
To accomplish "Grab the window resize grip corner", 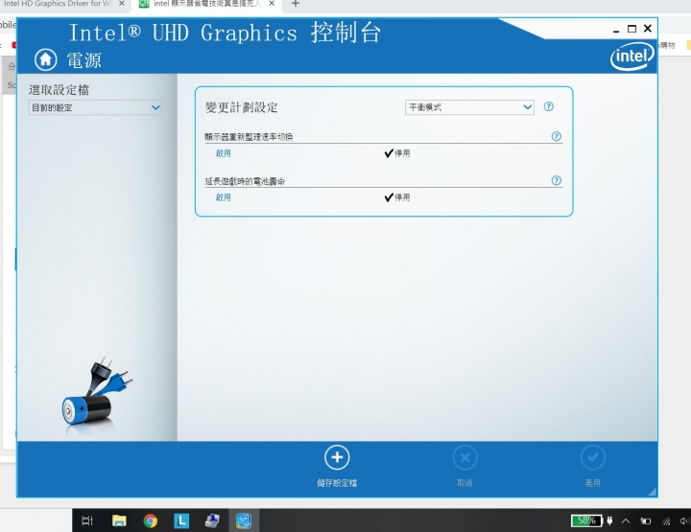I will coord(653,493).
